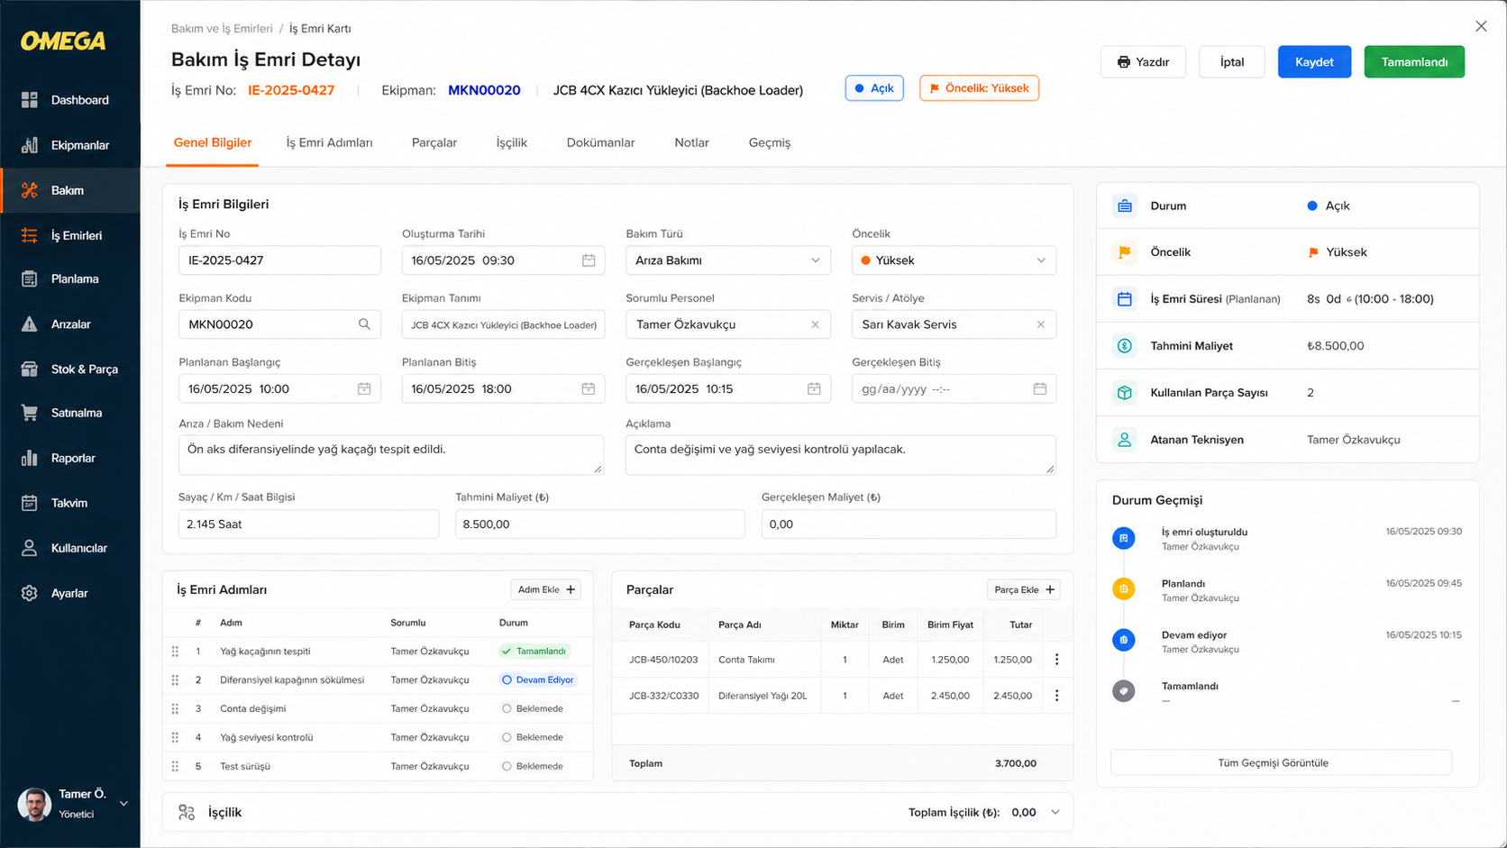Screen dimensions: 1507x848
Task: Toggle Beklemede status circle for Conta değişimi
Action: [x=507, y=708]
